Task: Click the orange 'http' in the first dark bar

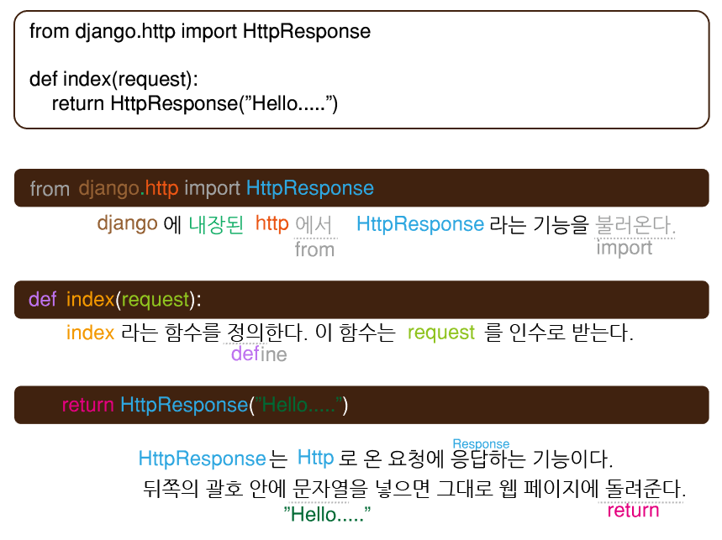Action: (x=161, y=188)
